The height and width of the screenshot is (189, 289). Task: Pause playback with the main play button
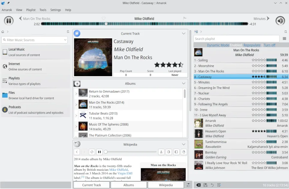tap(9, 20)
